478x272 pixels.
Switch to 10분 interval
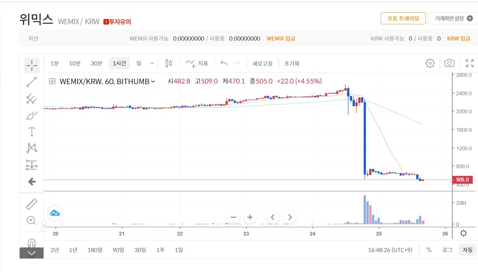tap(75, 64)
